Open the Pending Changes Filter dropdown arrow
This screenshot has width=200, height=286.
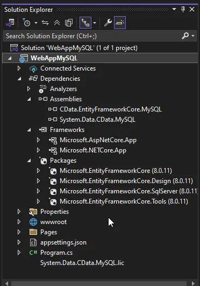pos(36,23)
